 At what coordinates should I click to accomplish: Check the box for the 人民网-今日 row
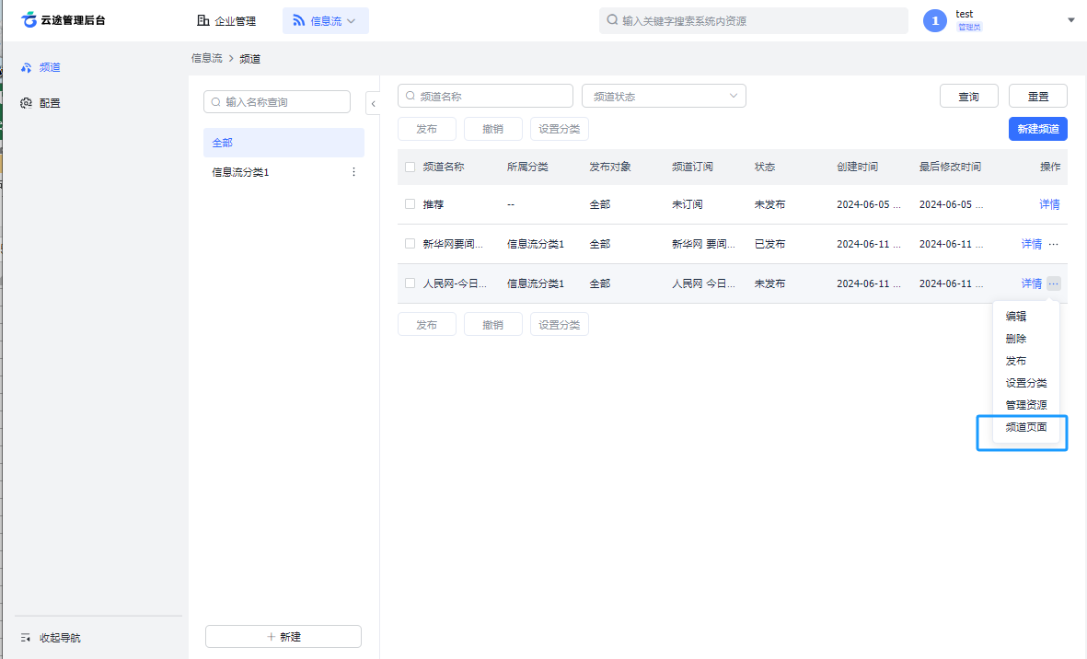pos(410,283)
